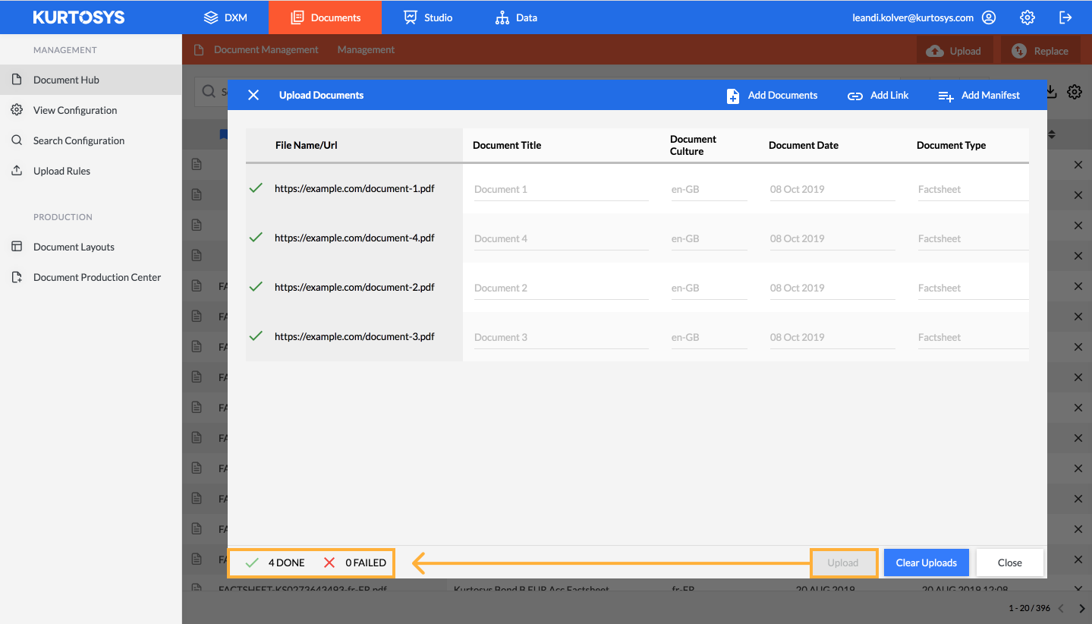Screen dimensions: 1092x624
Task: Open the Studio tab
Action: 428,17
